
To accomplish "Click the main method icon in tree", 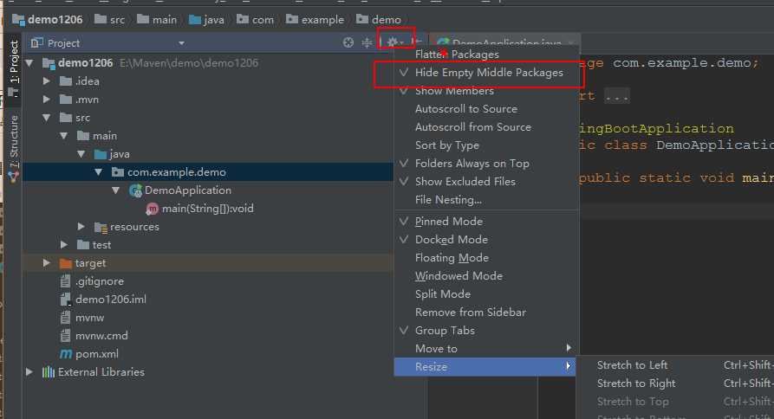I will [152, 209].
